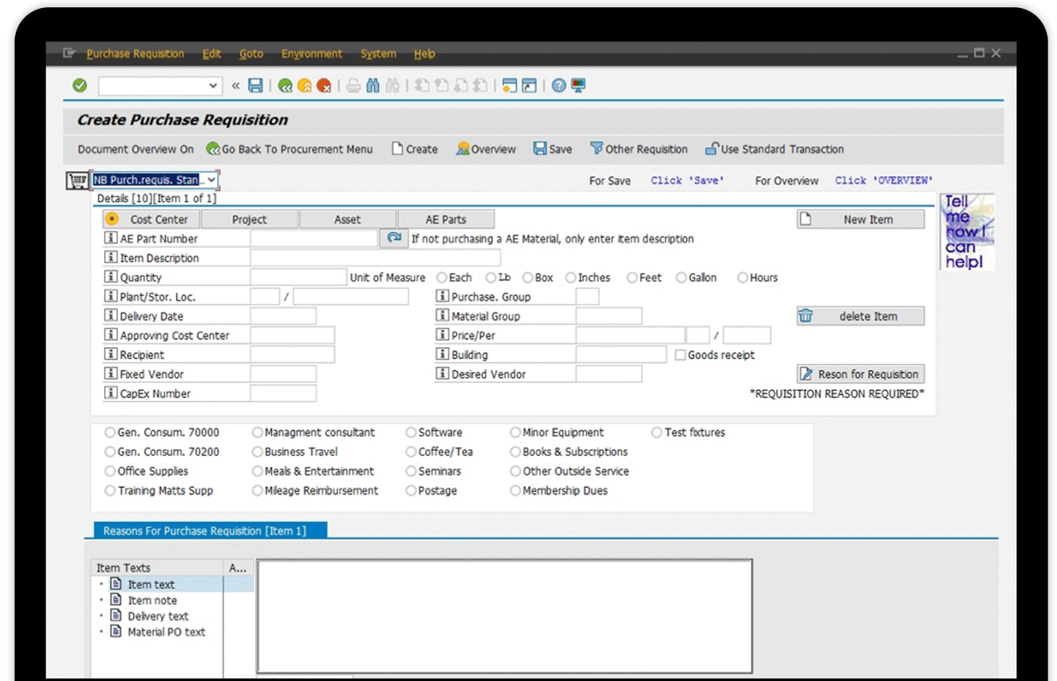Open the System menu

[x=378, y=54]
